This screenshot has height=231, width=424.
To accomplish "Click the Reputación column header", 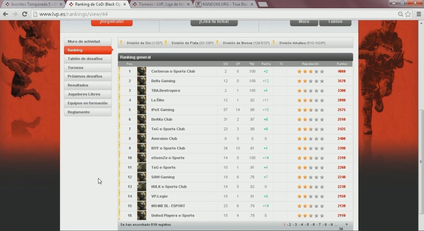I will [310, 64].
